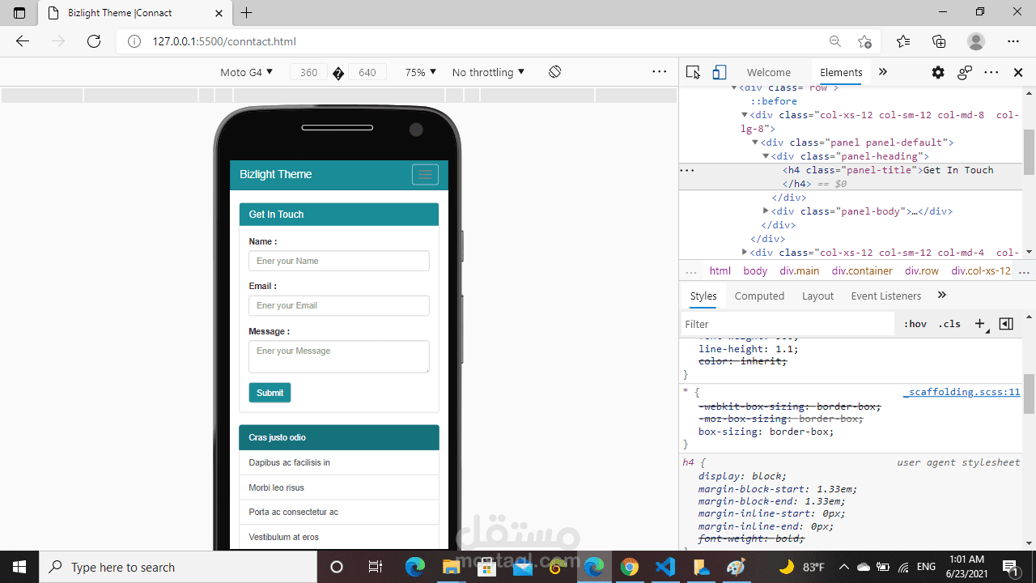Add page to favorites star icon
Viewport: 1036px width, 583px height.
click(865, 41)
